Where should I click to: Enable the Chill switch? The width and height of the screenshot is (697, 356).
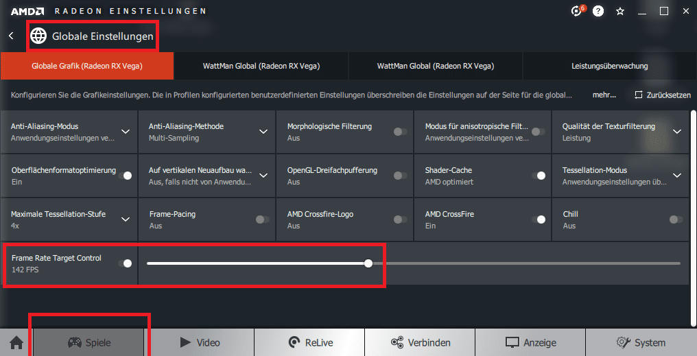click(676, 219)
